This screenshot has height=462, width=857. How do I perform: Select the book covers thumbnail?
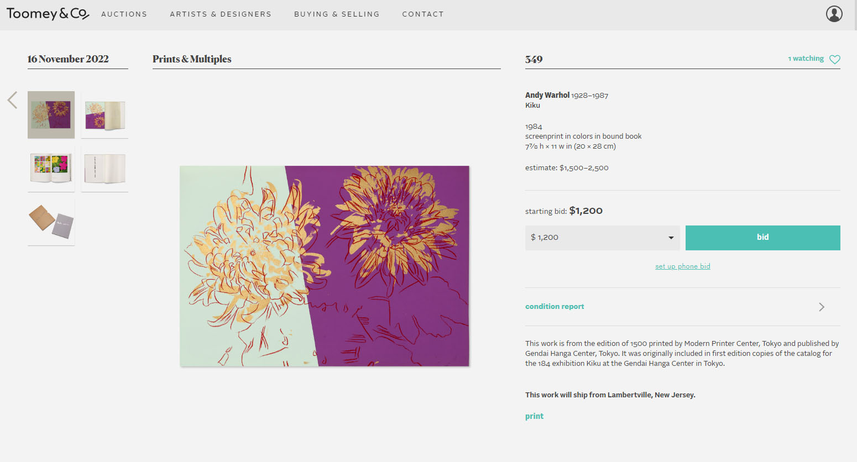tap(51, 222)
